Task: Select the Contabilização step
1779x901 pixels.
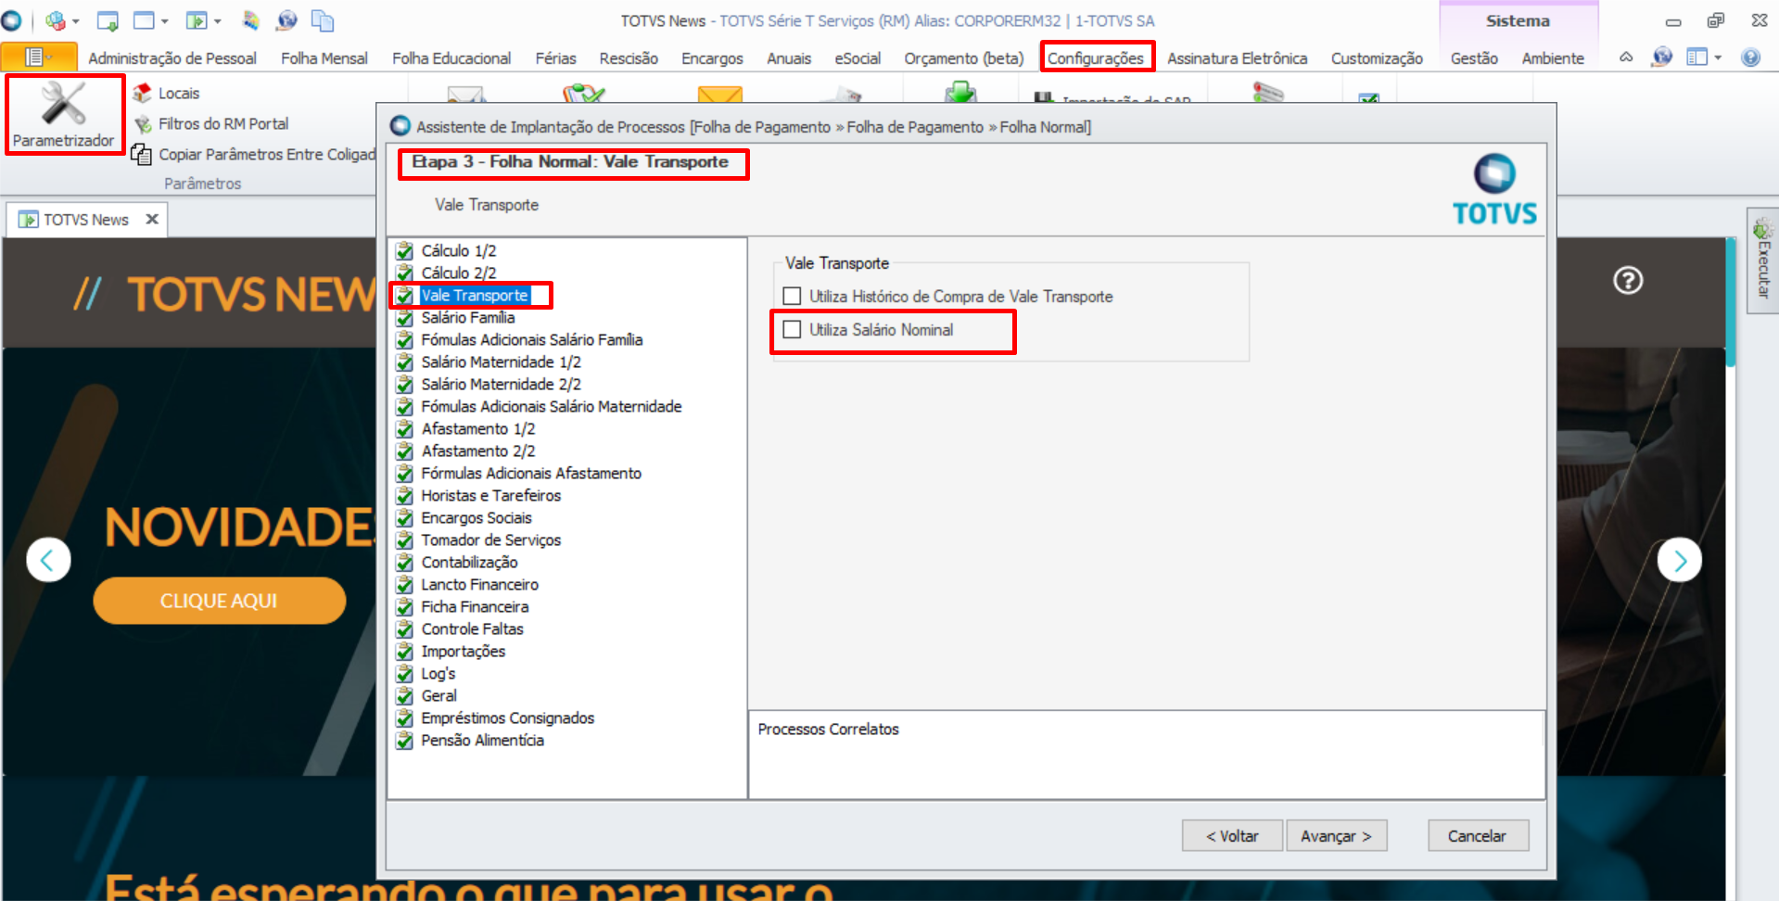Action: point(469,563)
